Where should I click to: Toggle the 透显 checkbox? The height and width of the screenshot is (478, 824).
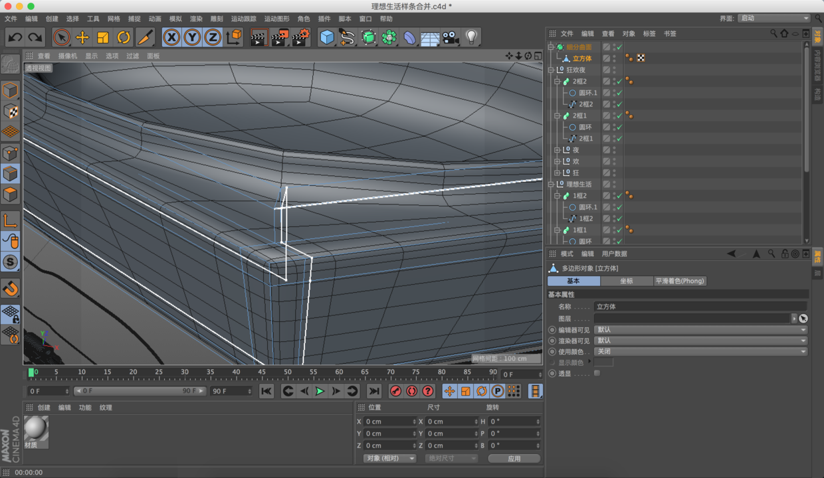(x=597, y=373)
